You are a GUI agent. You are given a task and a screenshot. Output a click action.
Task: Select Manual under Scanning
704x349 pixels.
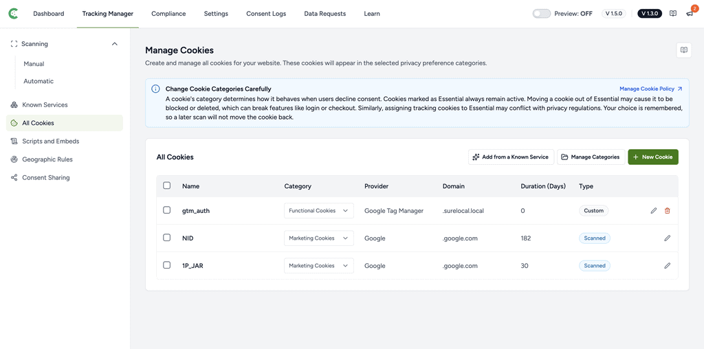click(x=34, y=64)
